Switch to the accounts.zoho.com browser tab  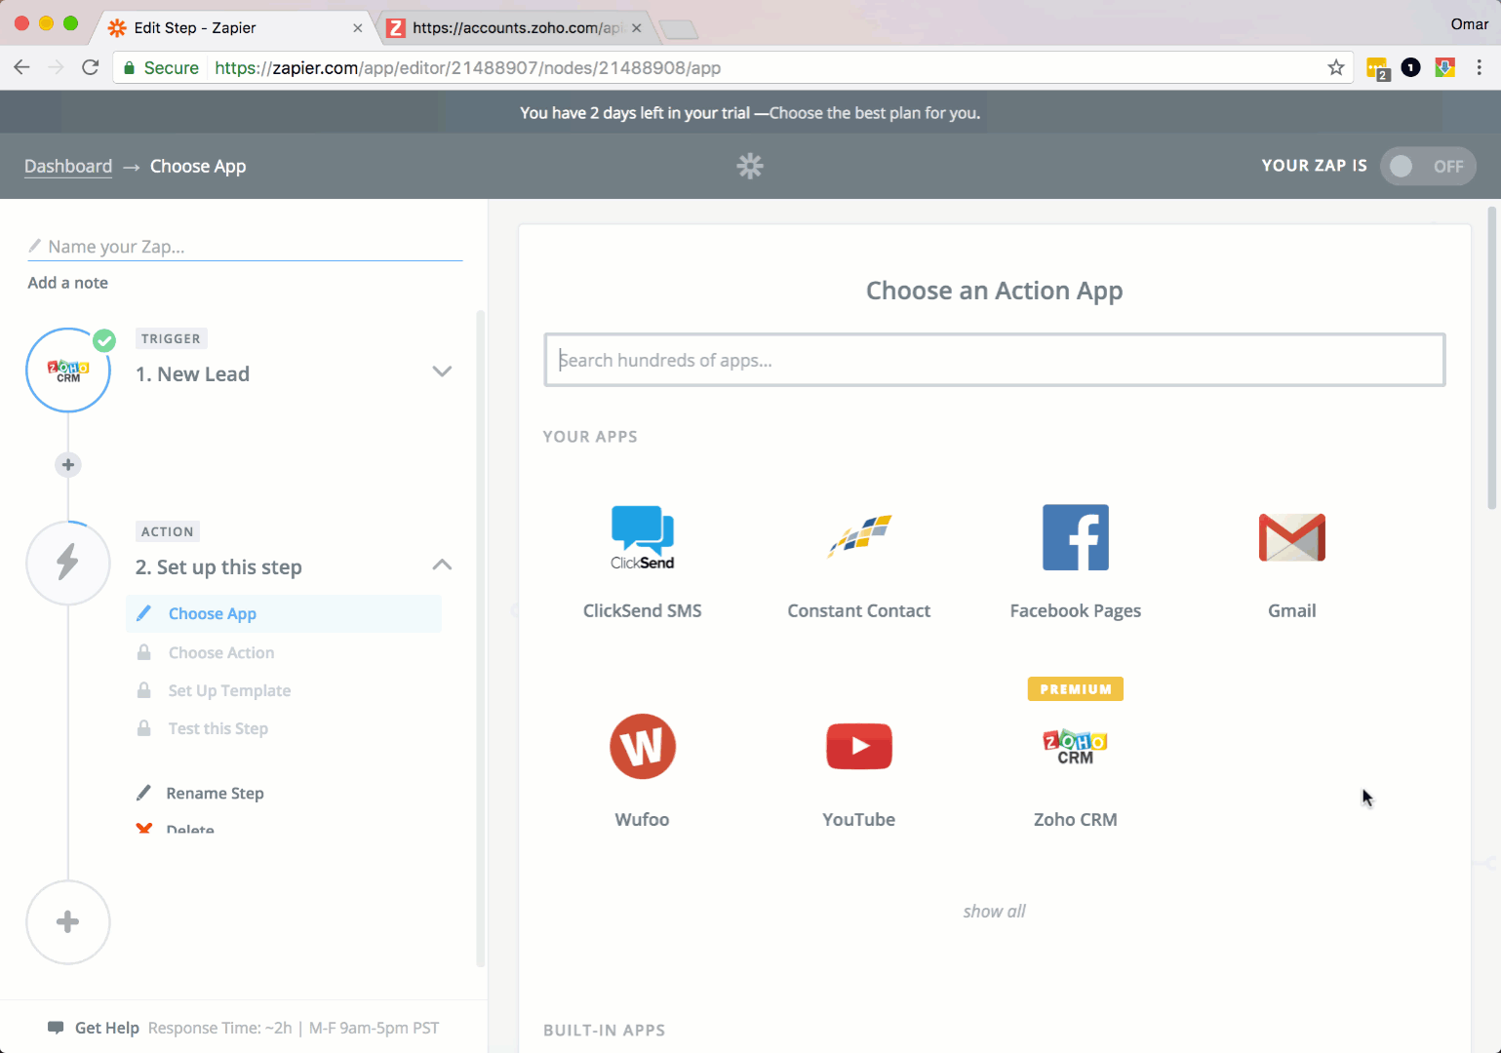(516, 27)
